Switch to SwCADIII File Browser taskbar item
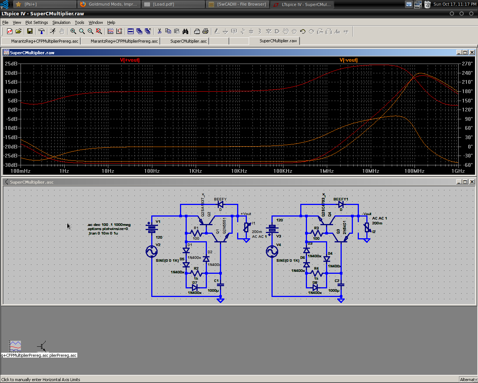This screenshot has height=383, width=478. coord(238,4)
